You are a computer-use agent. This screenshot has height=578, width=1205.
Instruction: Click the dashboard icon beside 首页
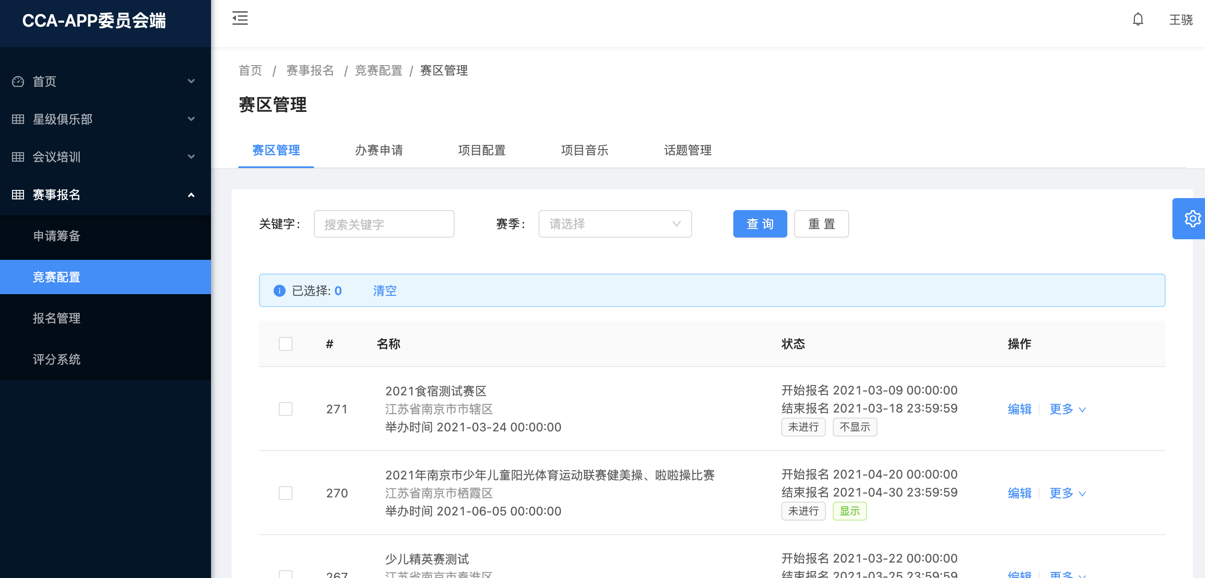[18, 81]
